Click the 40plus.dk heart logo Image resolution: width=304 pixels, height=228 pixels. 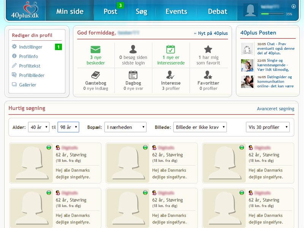[25, 10]
